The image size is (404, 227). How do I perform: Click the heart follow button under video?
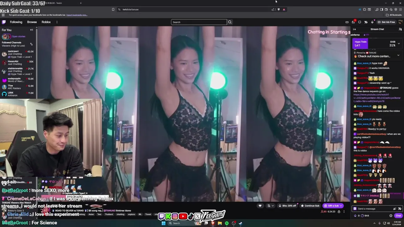(x=260, y=206)
